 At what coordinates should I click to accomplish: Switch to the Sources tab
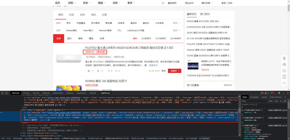coord(36,93)
